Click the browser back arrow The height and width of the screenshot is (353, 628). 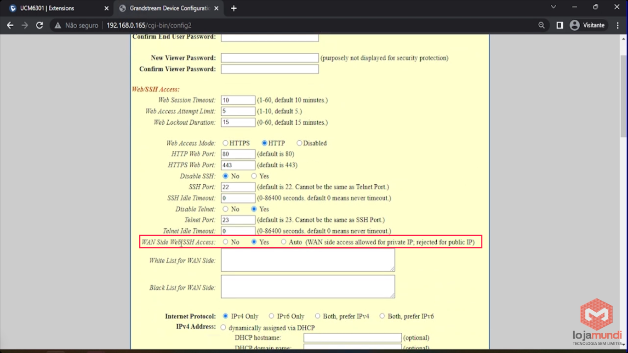click(10, 25)
